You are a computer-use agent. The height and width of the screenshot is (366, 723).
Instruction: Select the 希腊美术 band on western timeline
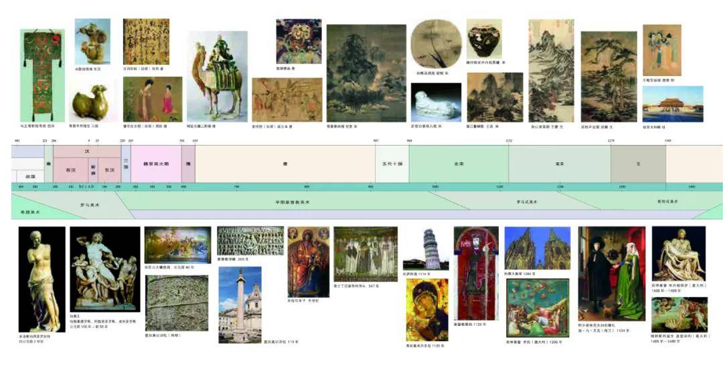[31, 212]
